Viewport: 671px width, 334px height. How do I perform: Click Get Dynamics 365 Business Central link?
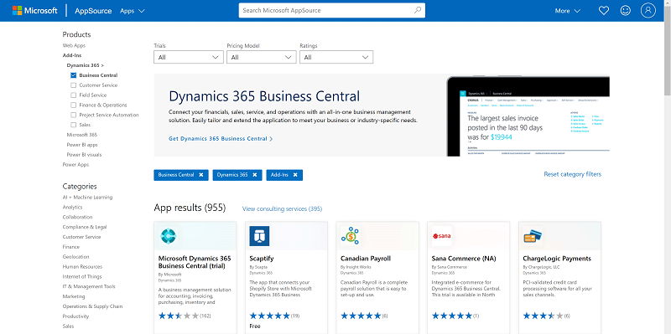tap(221, 138)
